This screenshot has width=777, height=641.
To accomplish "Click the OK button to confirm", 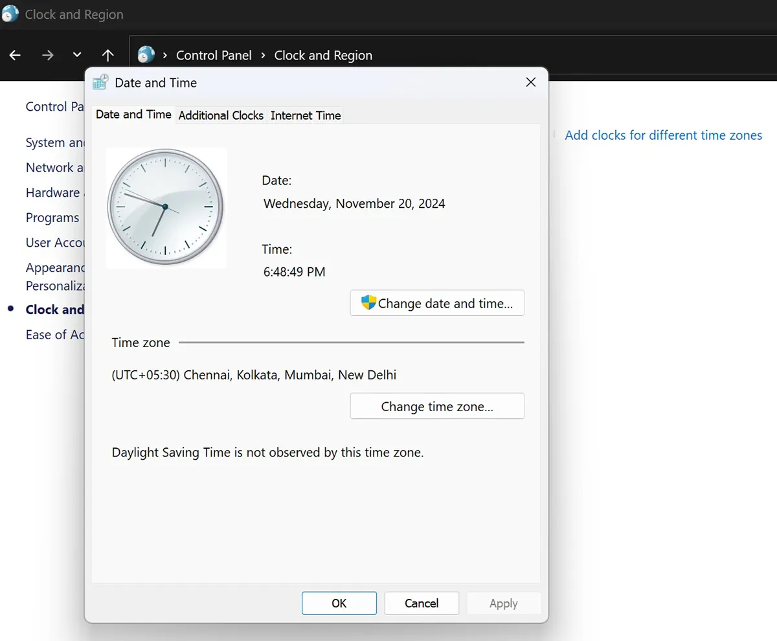I will click(x=339, y=603).
